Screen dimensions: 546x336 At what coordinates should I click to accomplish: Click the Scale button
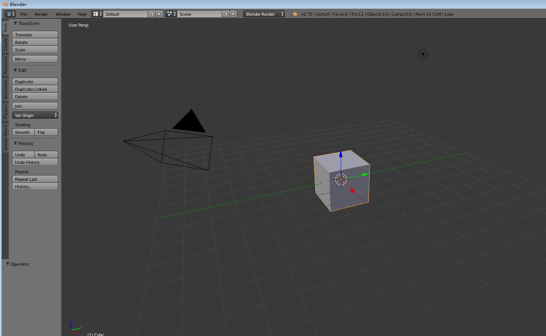tap(35, 49)
